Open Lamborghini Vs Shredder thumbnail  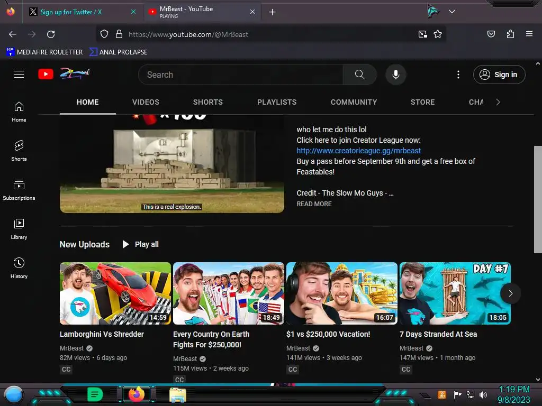(x=115, y=293)
